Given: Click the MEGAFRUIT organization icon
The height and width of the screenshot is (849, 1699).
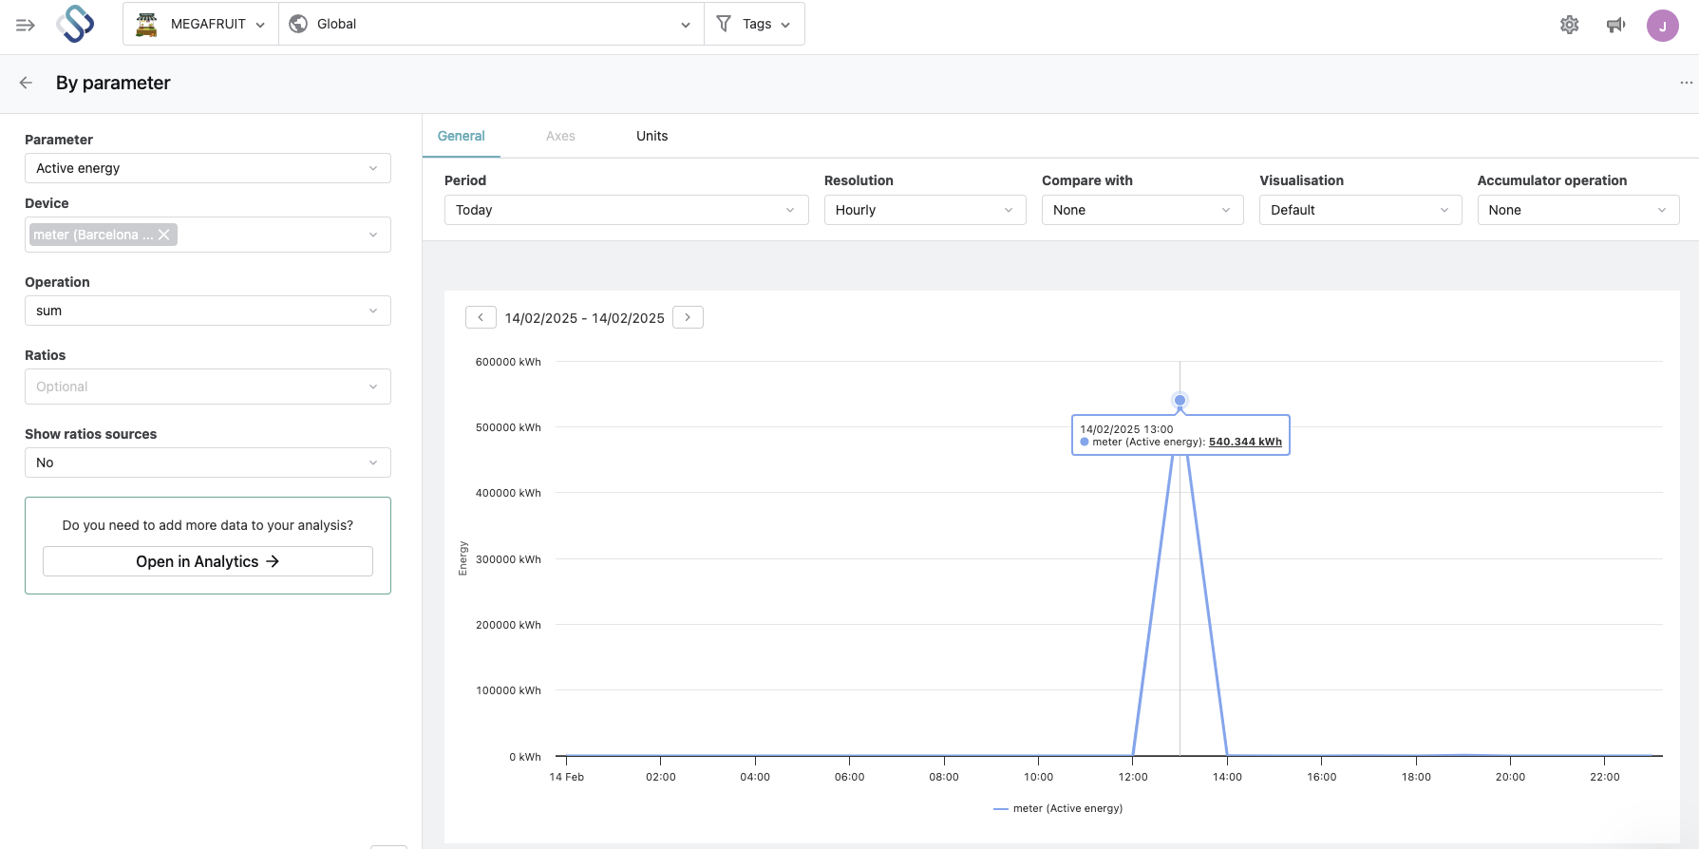Looking at the screenshot, I should click(146, 24).
